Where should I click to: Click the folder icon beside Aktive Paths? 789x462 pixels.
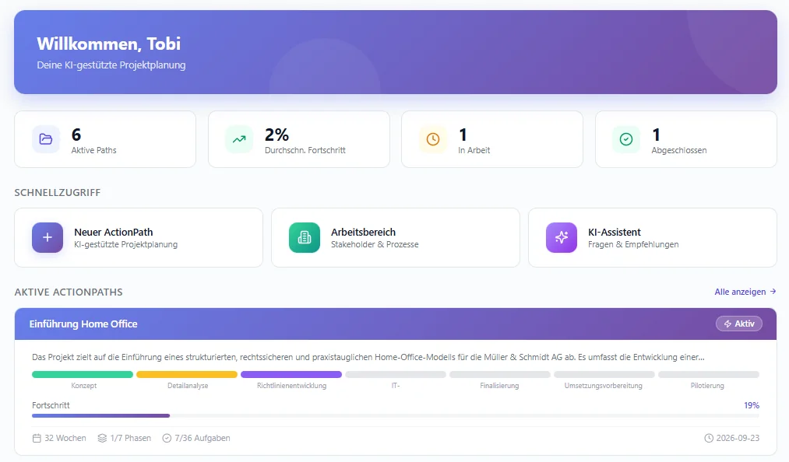coord(46,138)
